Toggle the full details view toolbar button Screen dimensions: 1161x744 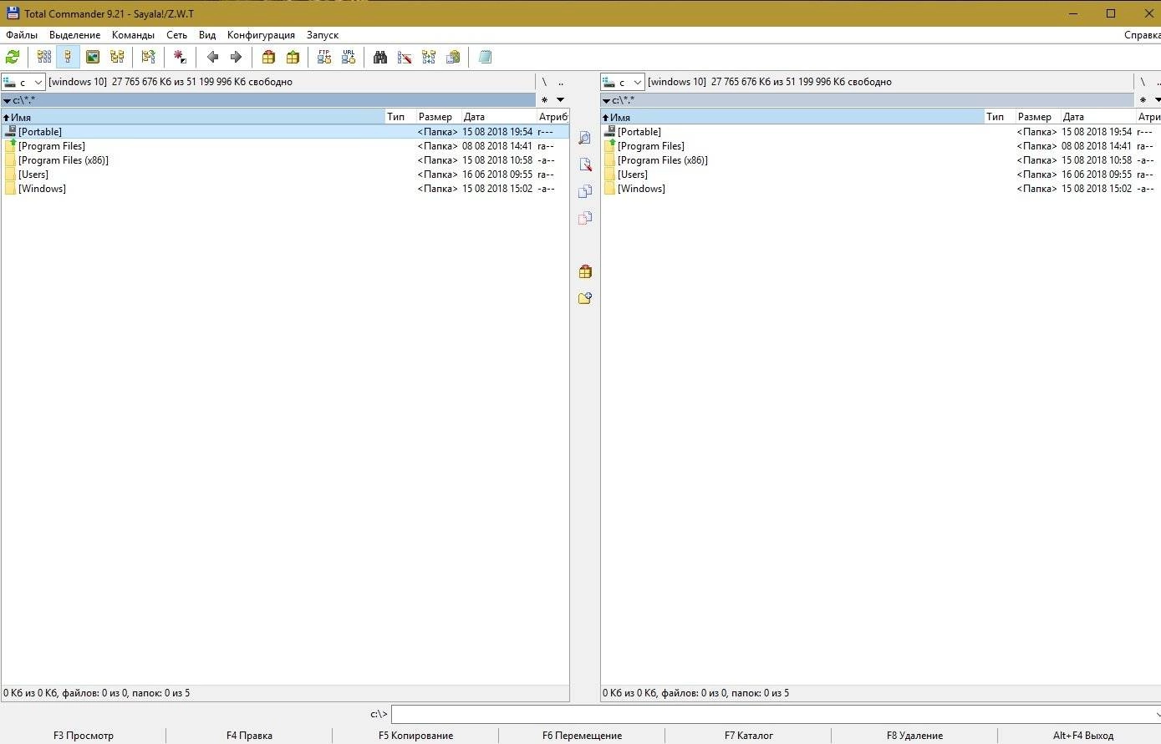pos(68,57)
